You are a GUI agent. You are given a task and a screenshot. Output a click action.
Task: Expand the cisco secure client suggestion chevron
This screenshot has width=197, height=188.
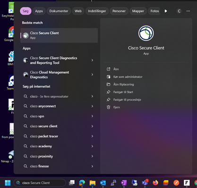click(92, 126)
